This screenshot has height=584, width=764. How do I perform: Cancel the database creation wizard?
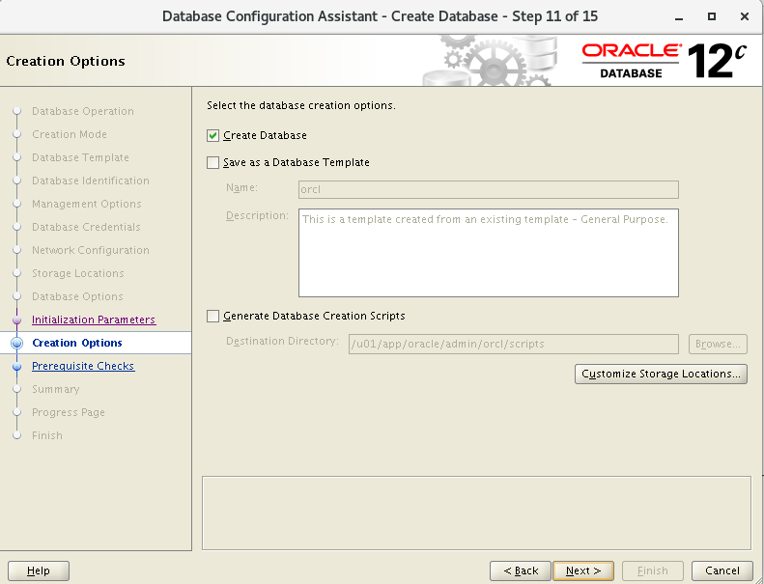click(x=722, y=570)
